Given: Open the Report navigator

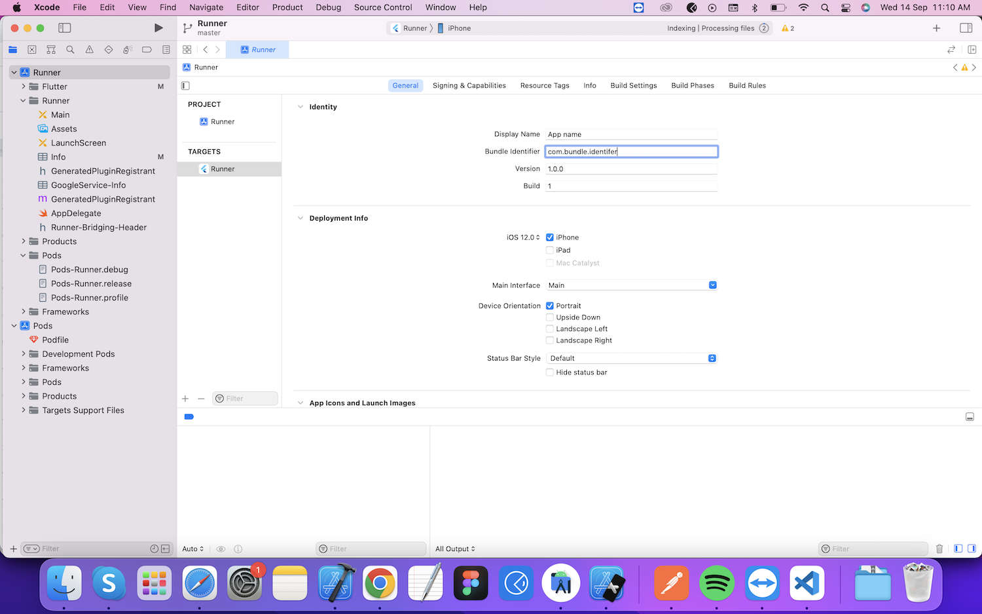Looking at the screenshot, I should (166, 50).
